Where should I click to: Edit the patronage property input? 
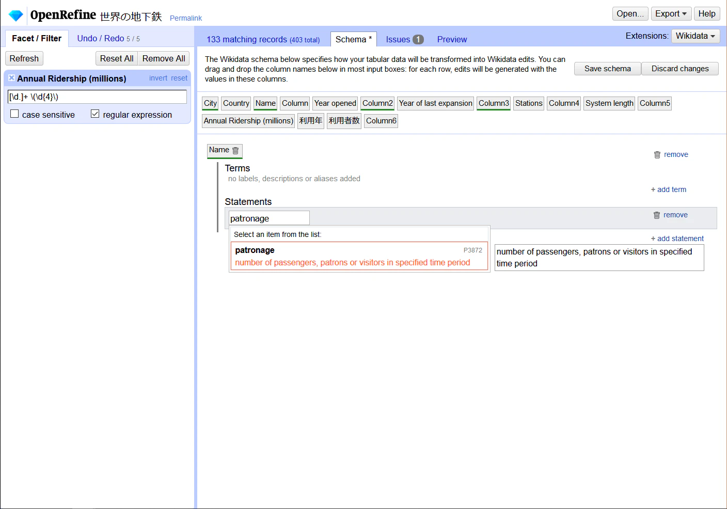269,218
